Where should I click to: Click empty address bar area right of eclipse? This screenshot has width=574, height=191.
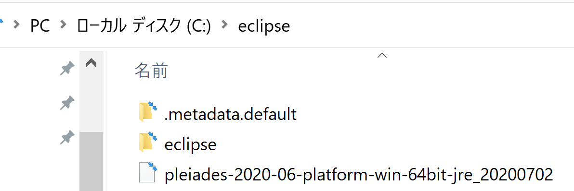(x=432, y=25)
